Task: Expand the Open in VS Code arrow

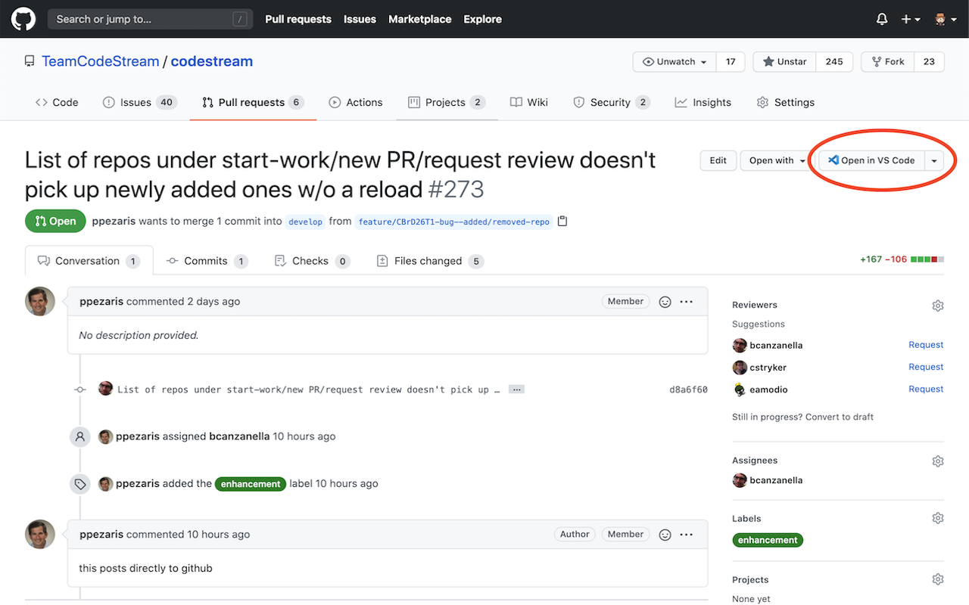Action: click(934, 160)
